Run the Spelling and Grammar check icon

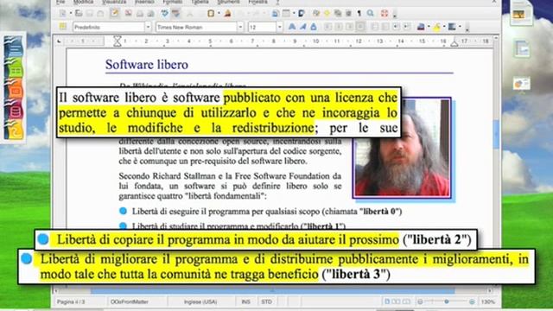point(165,14)
